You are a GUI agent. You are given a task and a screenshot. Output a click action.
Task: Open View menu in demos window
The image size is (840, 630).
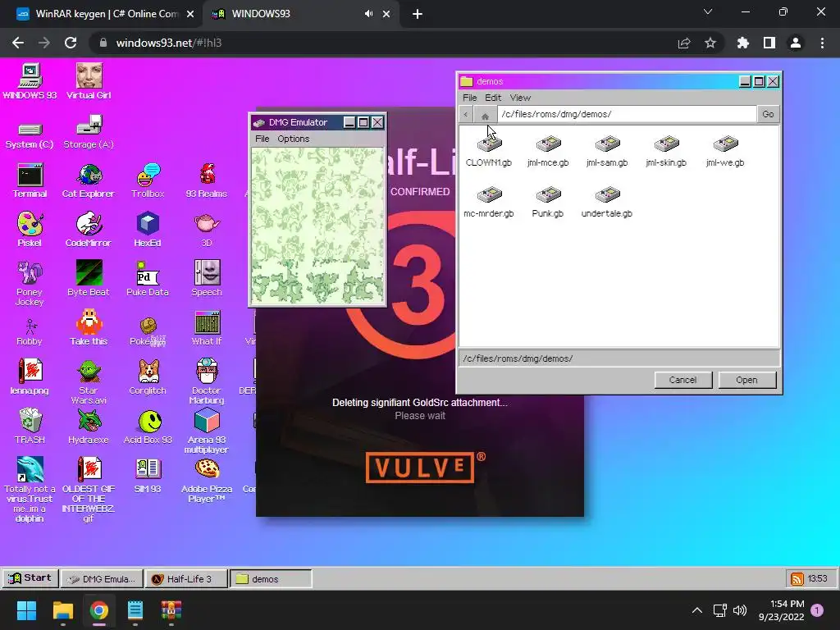click(520, 98)
